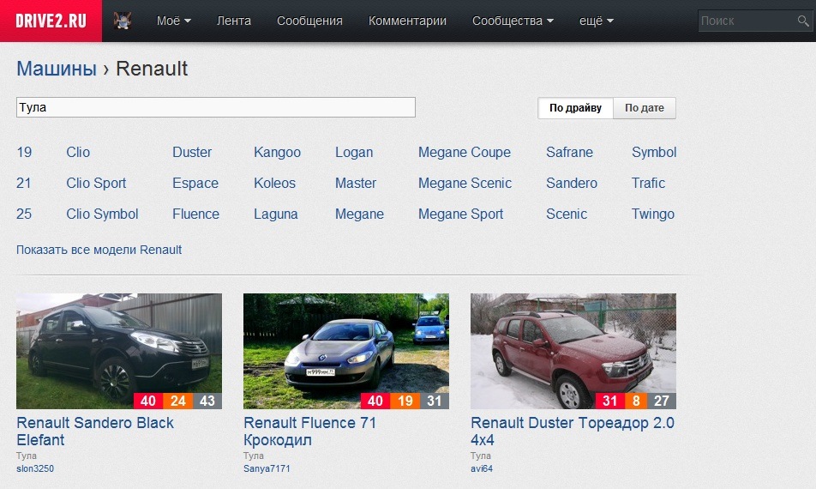The height and width of the screenshot is (489, 816).
Task: Visit user avi64 profile
Action: pos(482,468)
